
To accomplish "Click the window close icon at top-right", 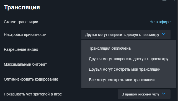I will pyautogui.click(x=173, y=0).
